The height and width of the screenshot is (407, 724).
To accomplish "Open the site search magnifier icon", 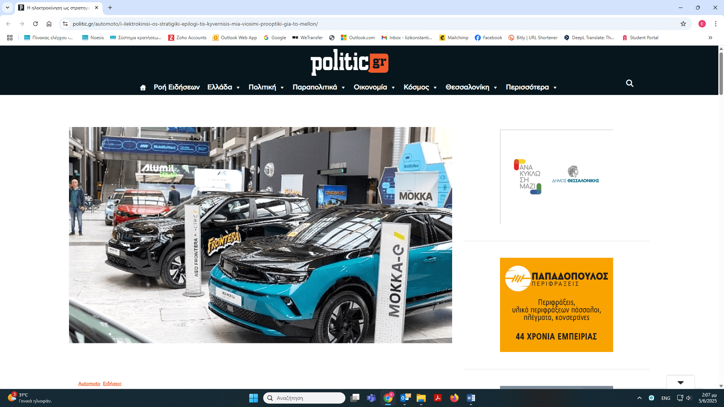I will point(629,83).
